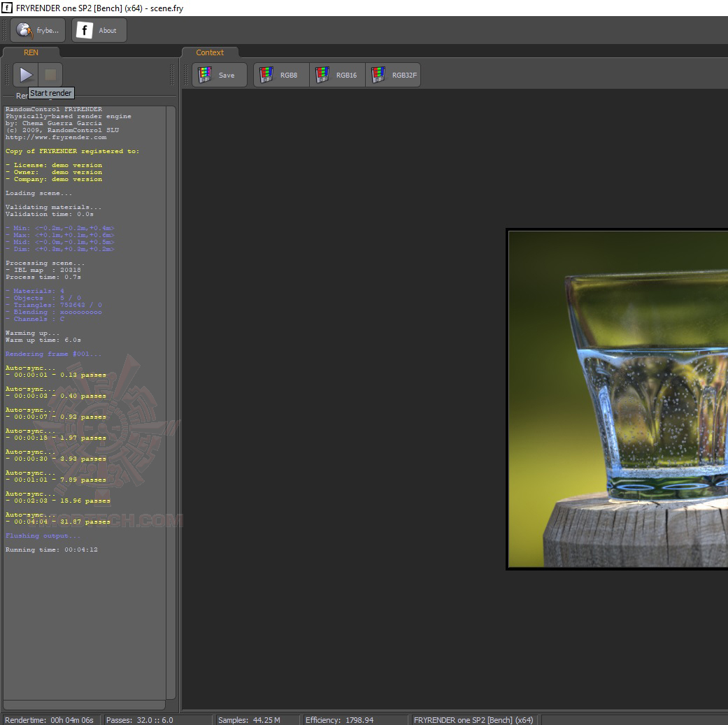The height and width of the screenshot is (725, 728).
Task: Open the About dialog
Action: click(99, 31)
